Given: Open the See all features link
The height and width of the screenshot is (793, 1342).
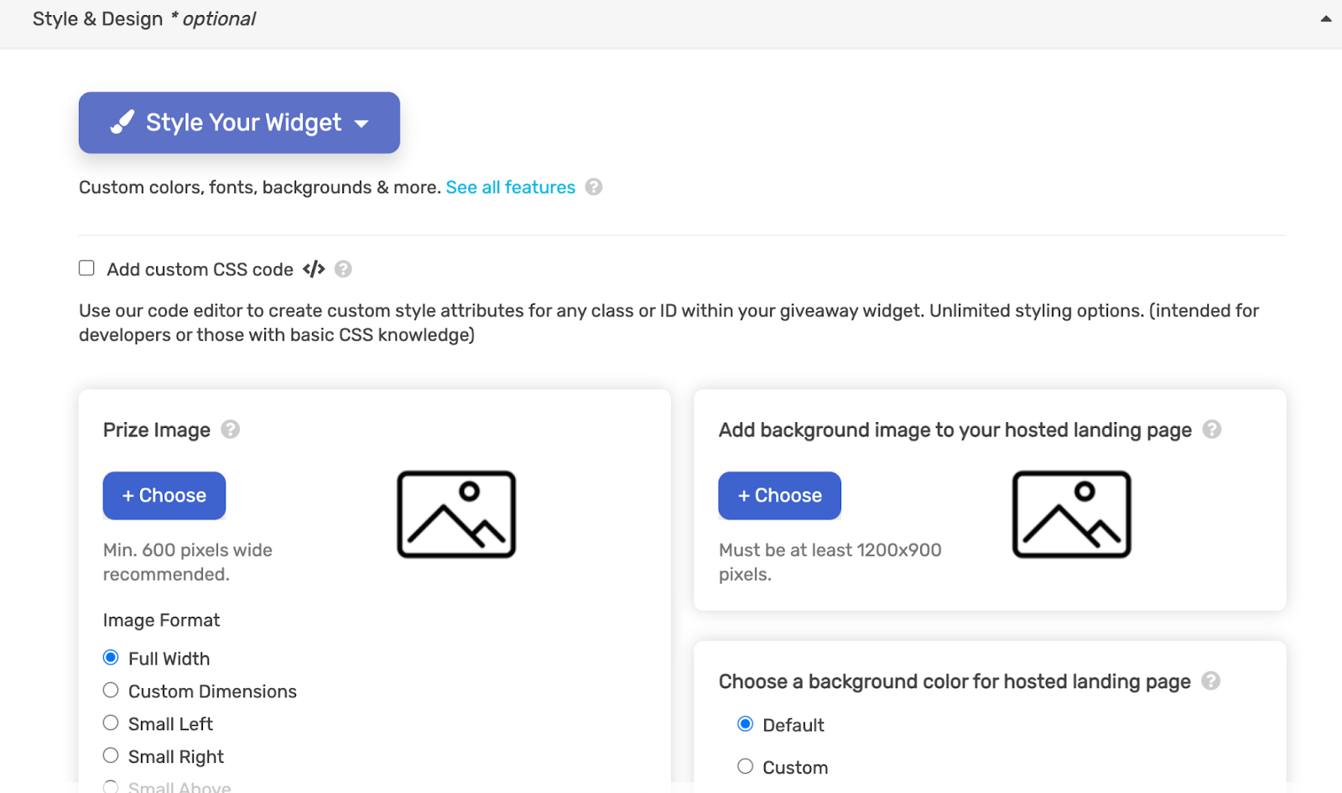Looking at the screenshot, I should click(510, 187).
